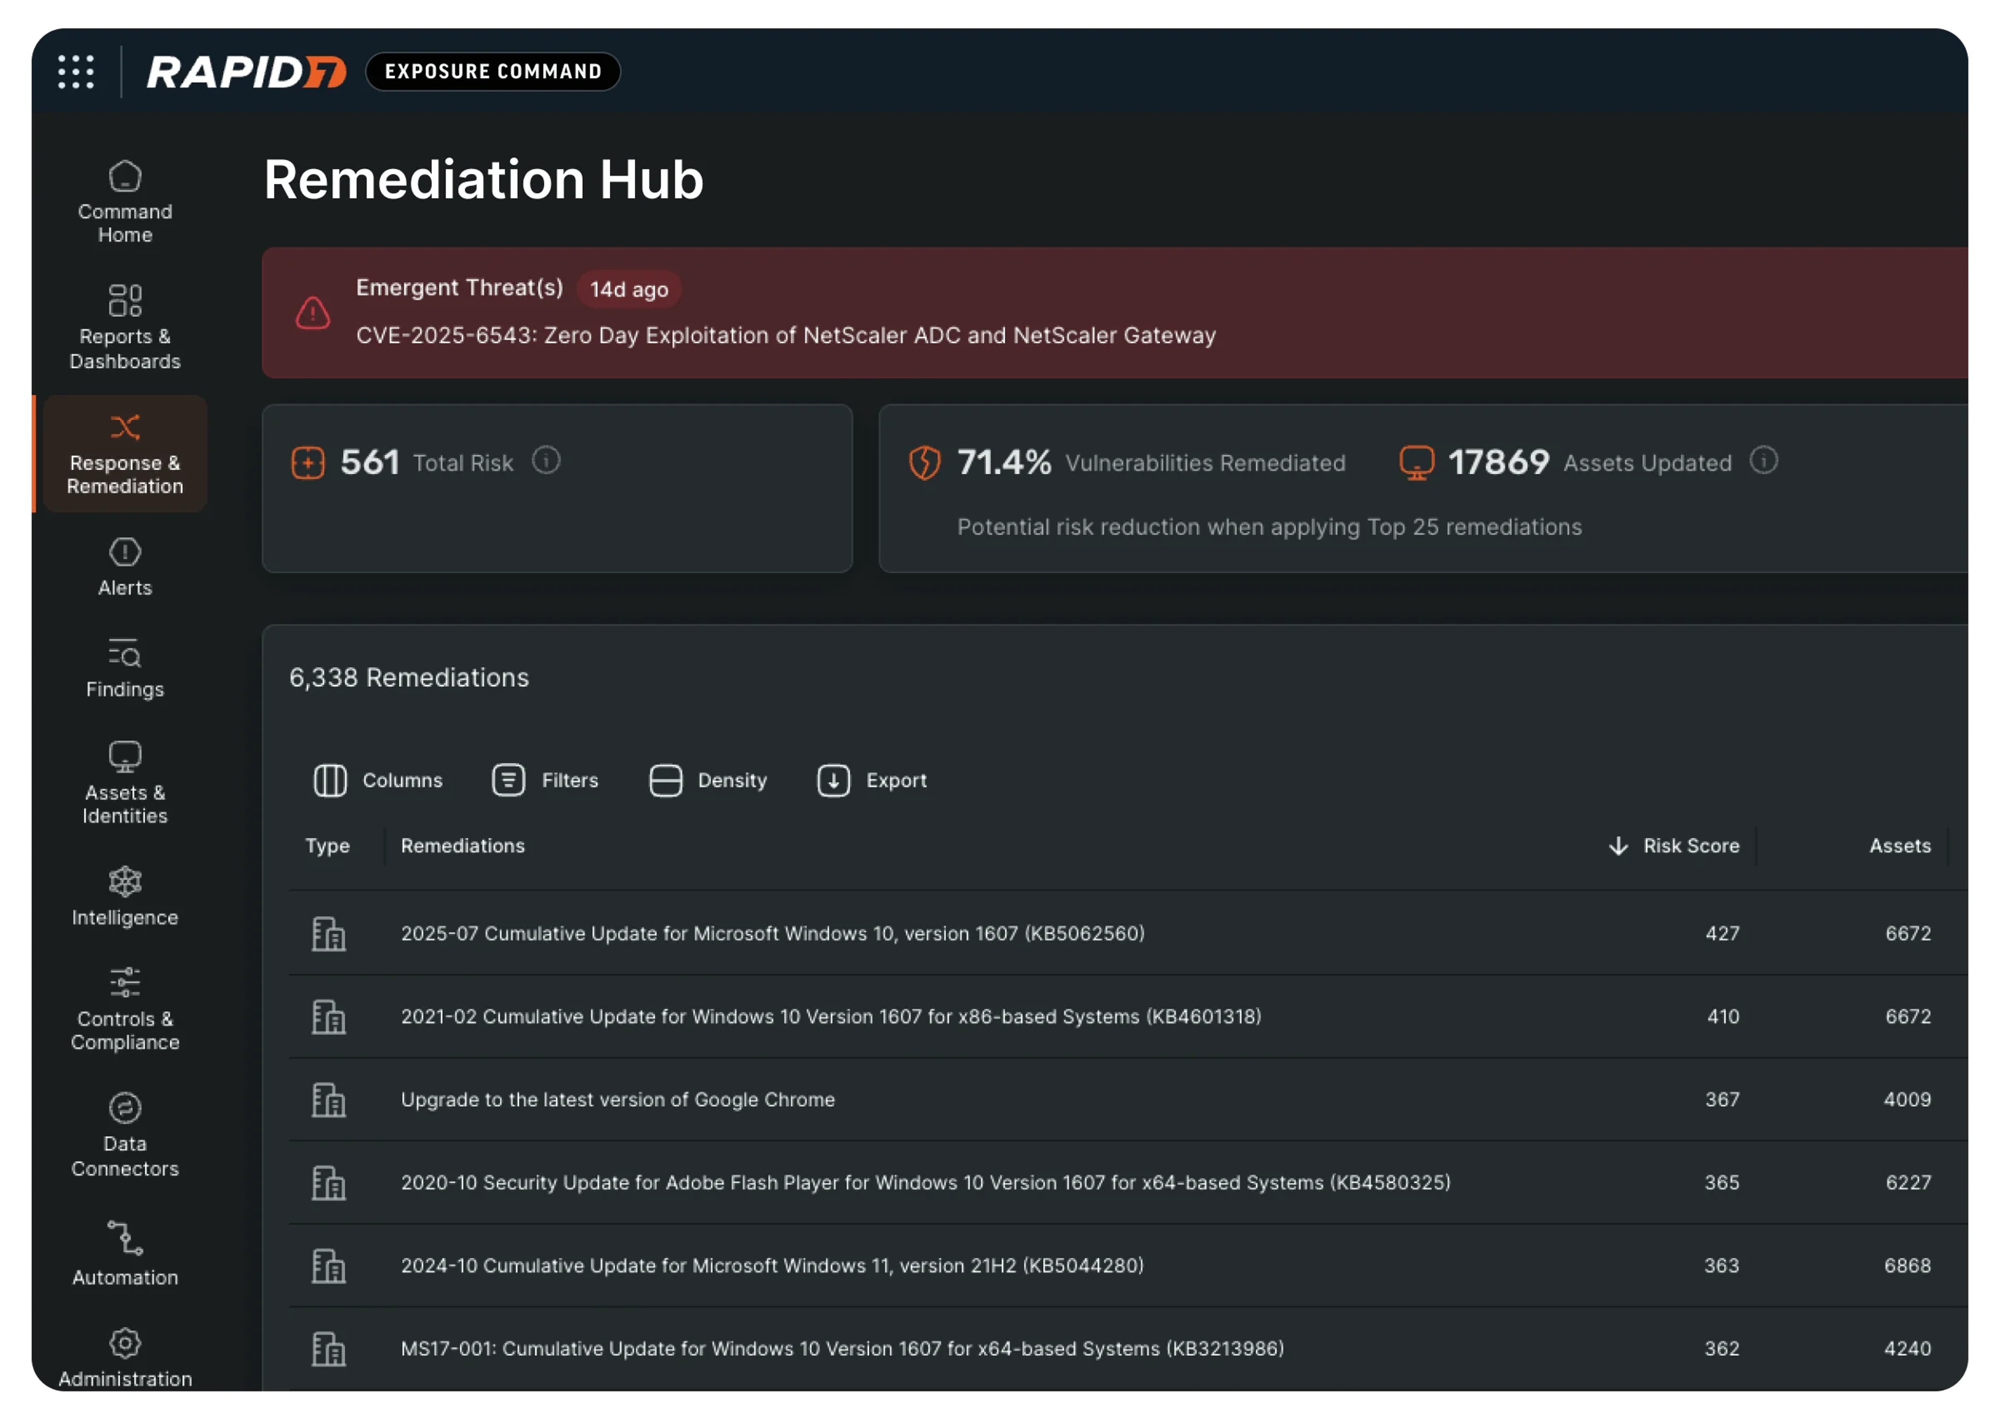Open the app launcher grid icon
Screen dimensions: 2000x1418
[76, 71]
